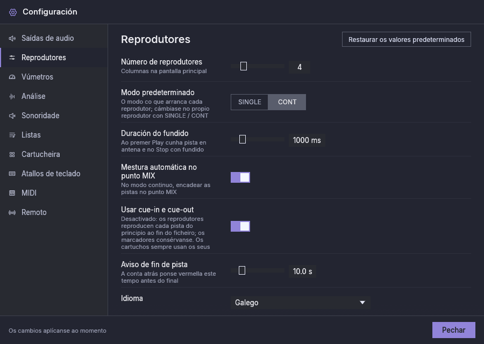Click the loudness speaker icon beside Sonoridade
484x344 pixels.
point(12,116)
